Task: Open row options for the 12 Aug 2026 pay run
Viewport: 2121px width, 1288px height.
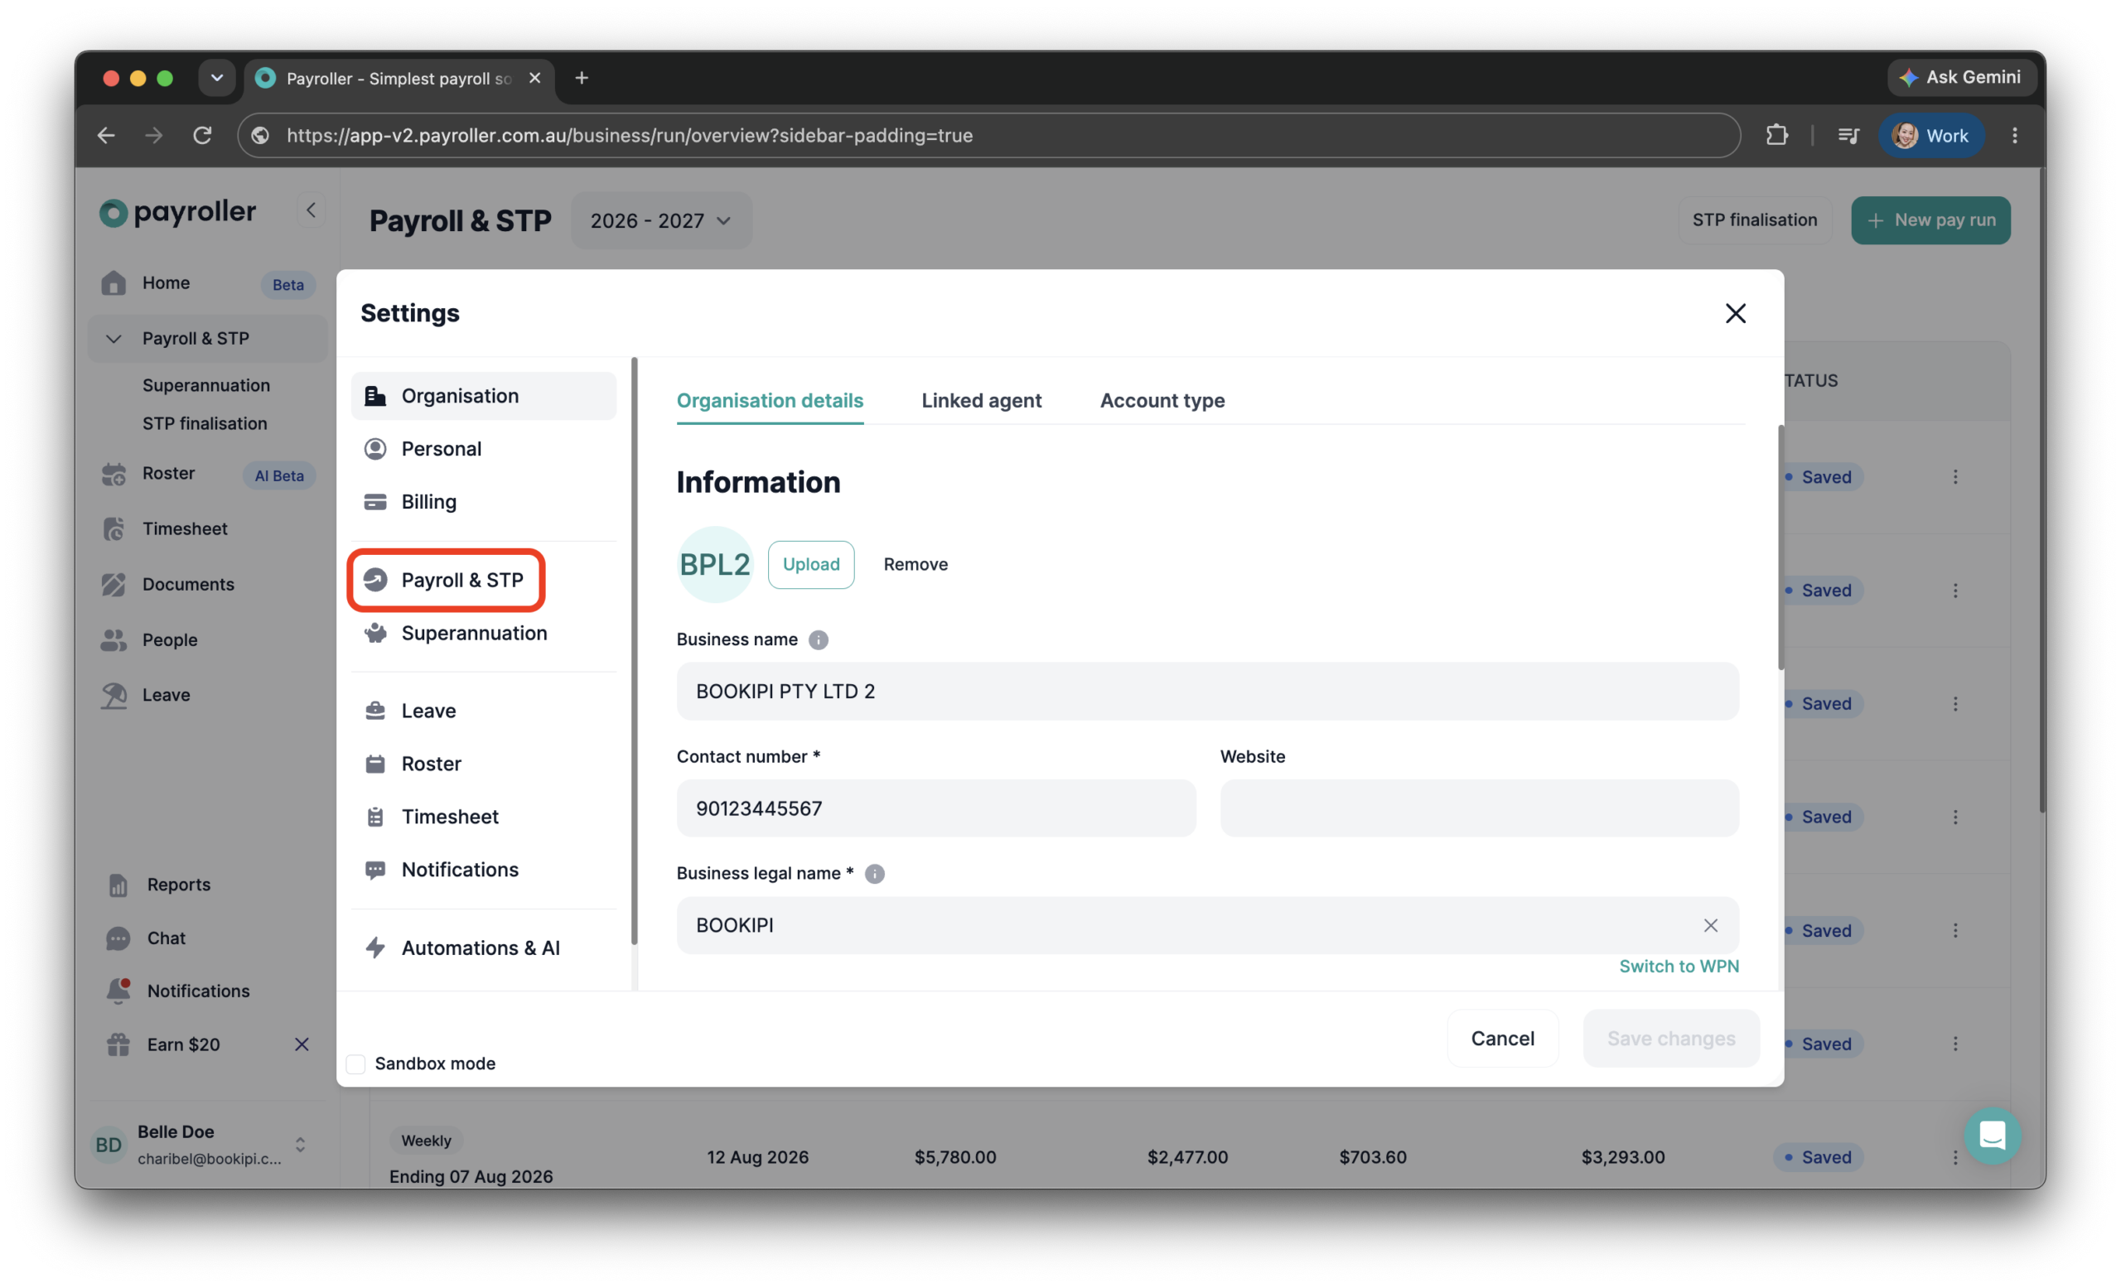Action: [1954, 1158]
